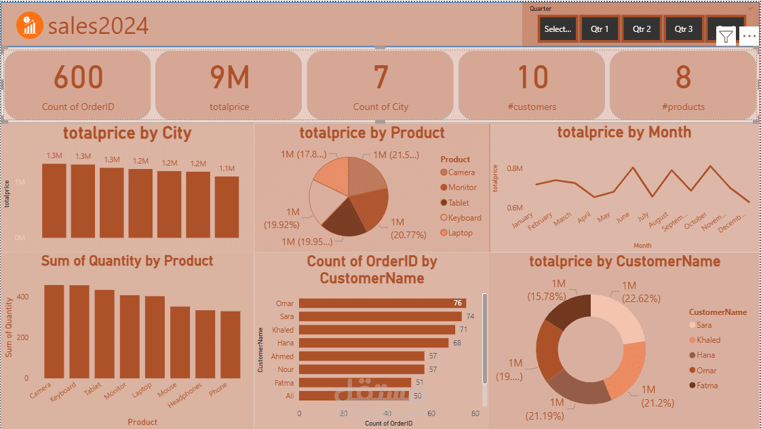Select Ahmed's bar showing 57 orders
The image size is (761, 429).
pos(362,356)
